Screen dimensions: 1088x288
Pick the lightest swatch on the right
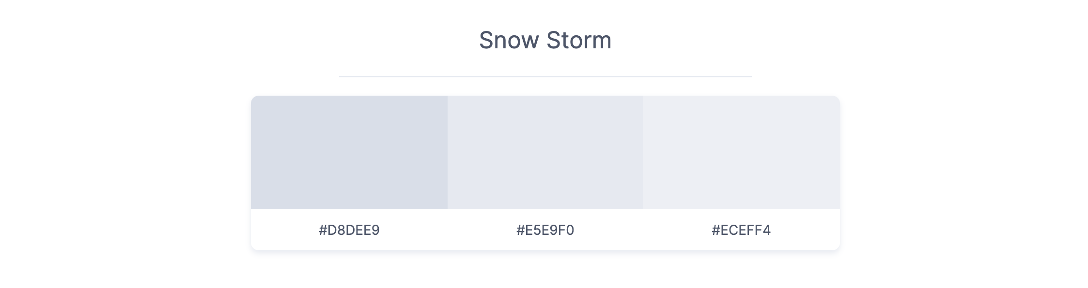[x=741, y=152]
